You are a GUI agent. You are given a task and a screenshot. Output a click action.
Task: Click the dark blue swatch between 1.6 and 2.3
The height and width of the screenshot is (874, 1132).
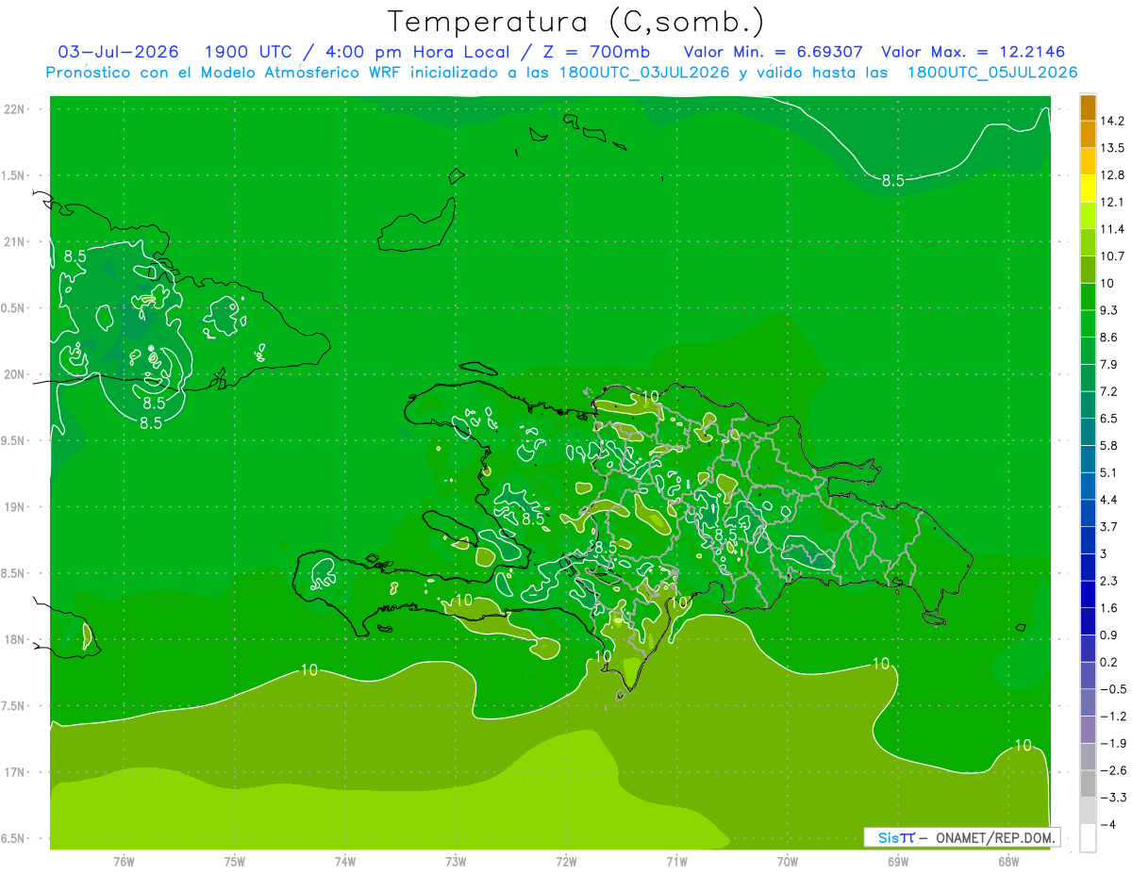pyautogui.click(x=1088, y=594)
